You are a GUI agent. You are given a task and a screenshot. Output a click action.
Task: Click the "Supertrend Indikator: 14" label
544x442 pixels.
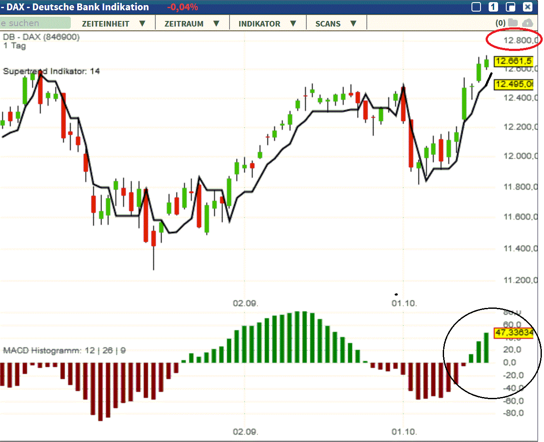(51, 72)
